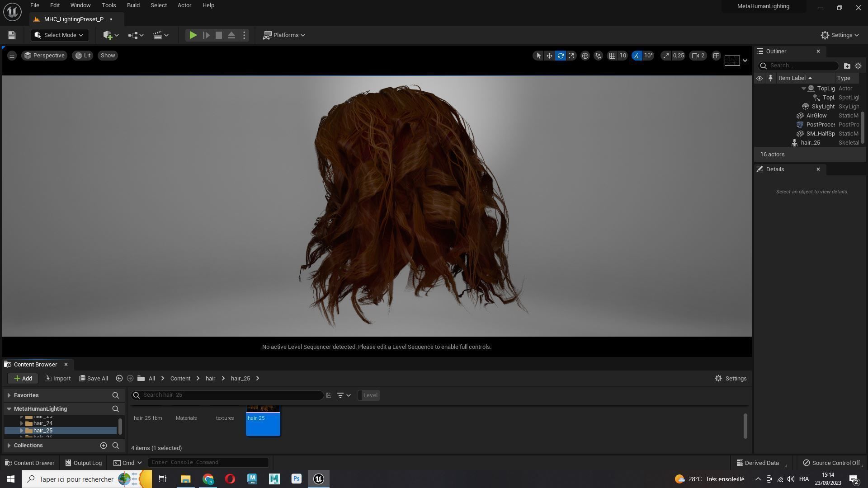Open the Add content quick menu
This screenshot has width=868, height=488.
tap(111, 35)
